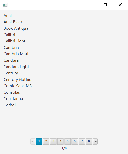Image resolution: width=128 pixels, height=154 pixels.
Task: Choose Comic Sans MS font
Action: 18,86
